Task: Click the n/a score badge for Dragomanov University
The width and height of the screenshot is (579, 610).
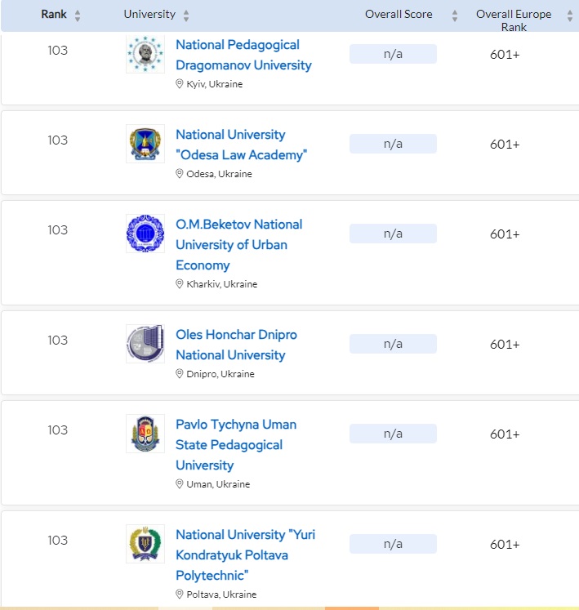Action: point(393,54)
